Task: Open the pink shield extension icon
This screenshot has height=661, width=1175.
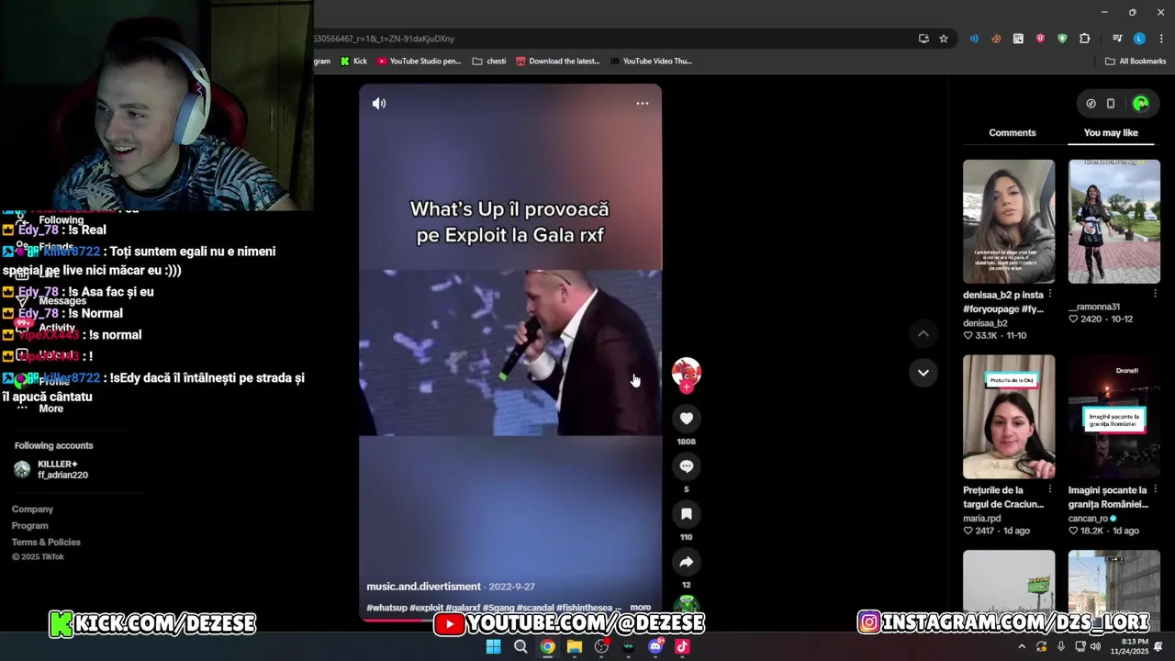Action: [x=1040, y=39]
